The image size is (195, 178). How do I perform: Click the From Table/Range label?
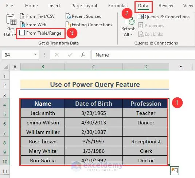tap(44, 33)
